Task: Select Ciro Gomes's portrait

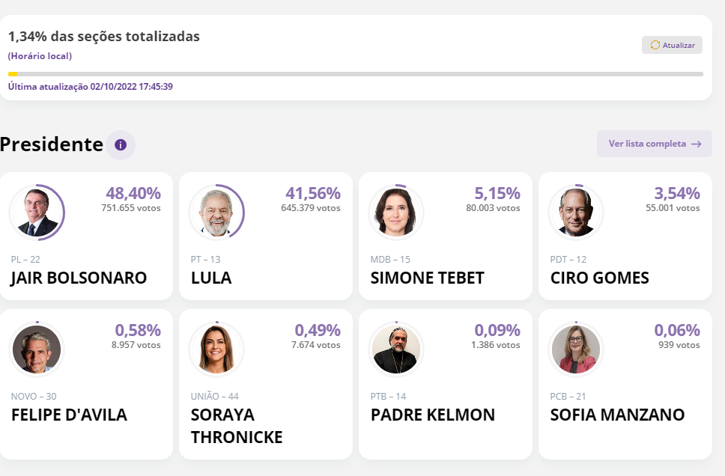Action: 576,213
